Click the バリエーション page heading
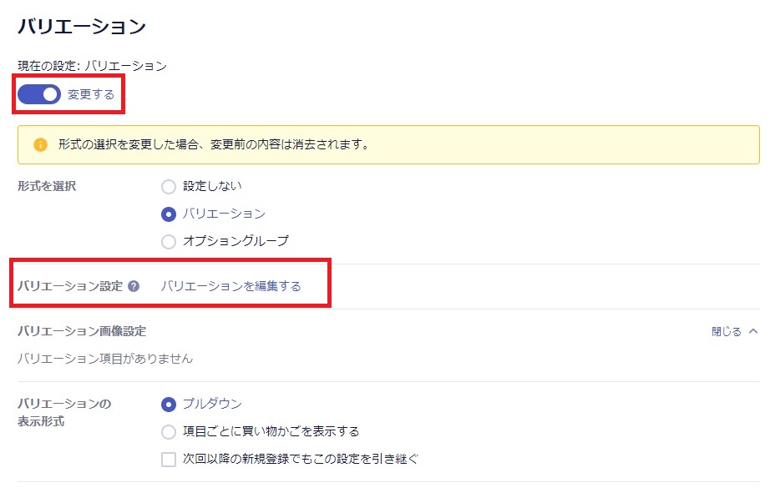Viewport: 775px width, 498px height. click(x=82, y=27)
